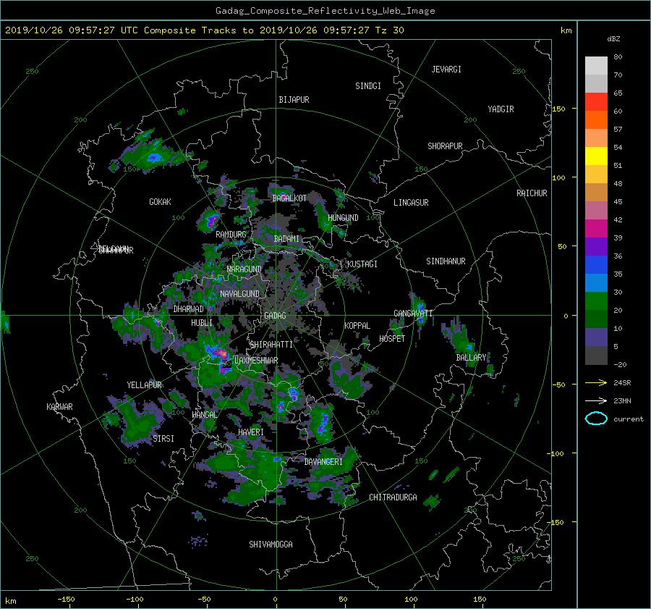Select the yellow 54 dBZ color swatch
This screenshot has width=651, height=609.
click(x=596, y=156)
